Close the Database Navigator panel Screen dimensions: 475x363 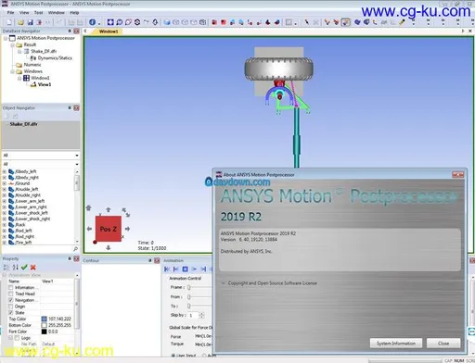[x=76, y=31]
